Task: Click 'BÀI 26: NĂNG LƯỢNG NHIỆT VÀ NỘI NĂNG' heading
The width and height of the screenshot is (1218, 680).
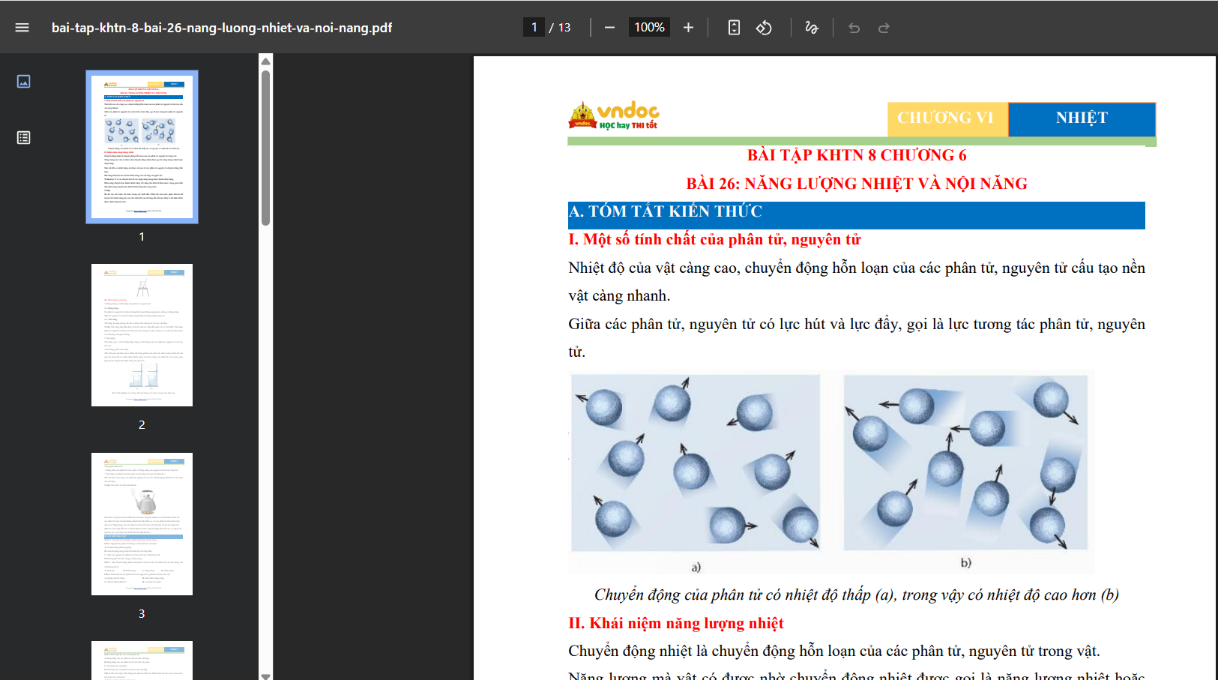Action: point(857,184)
